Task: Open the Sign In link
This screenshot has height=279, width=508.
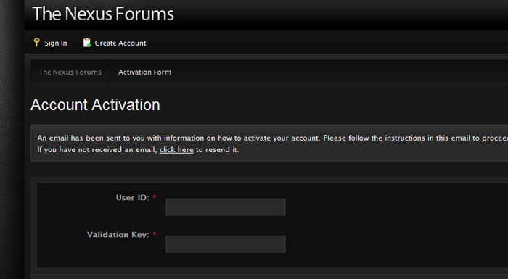Action: point(56,43)
